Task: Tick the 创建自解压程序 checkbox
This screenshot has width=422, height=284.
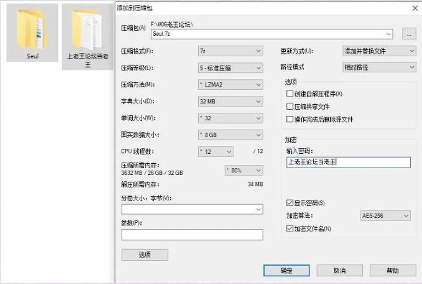Action: (290, 93)
